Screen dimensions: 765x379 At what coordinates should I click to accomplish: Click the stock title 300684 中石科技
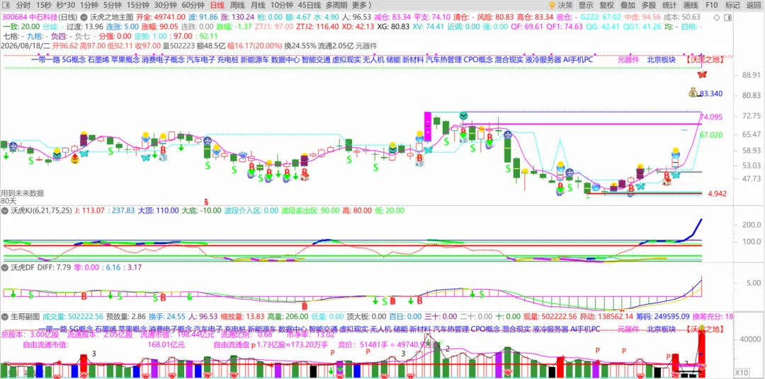click(29, 17)
